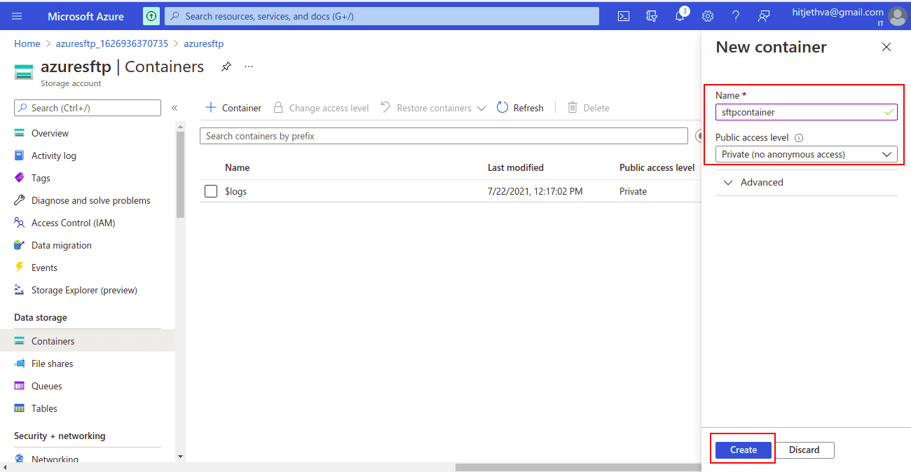Click the hitjethva@gmail.com account label

click(837, 12)
